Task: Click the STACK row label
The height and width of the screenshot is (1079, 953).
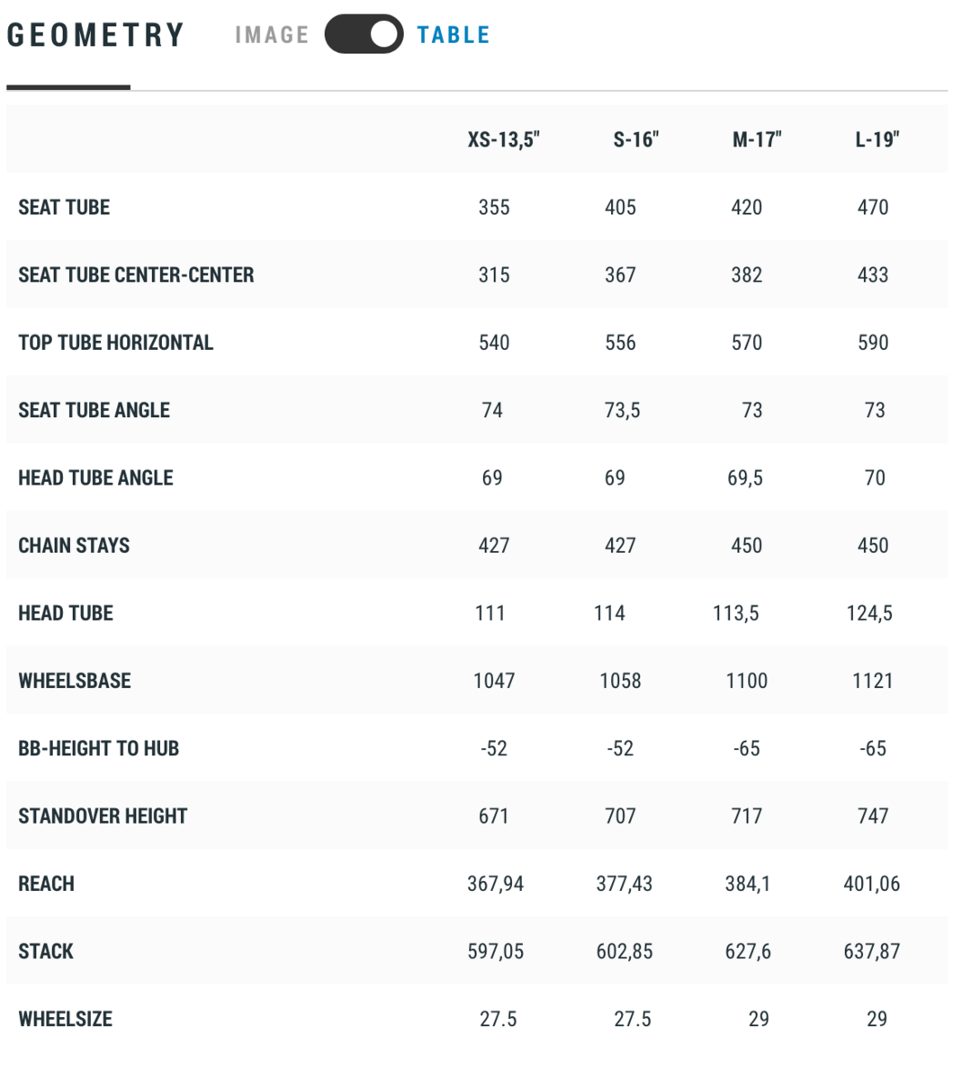Action: click(46, 951)
